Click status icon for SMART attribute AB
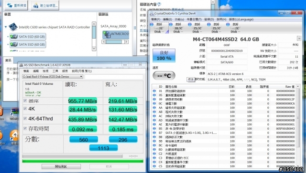The width and height of the screenshot is (306, 173). click(154, 112)
